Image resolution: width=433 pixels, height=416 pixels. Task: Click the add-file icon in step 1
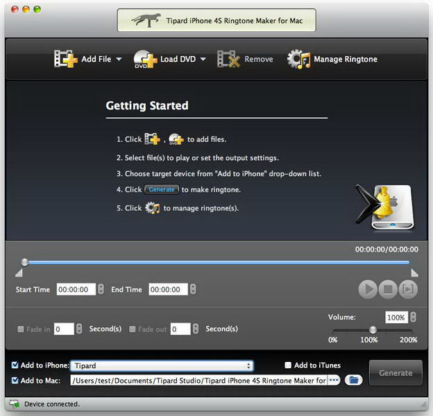[x=153, y=139]
